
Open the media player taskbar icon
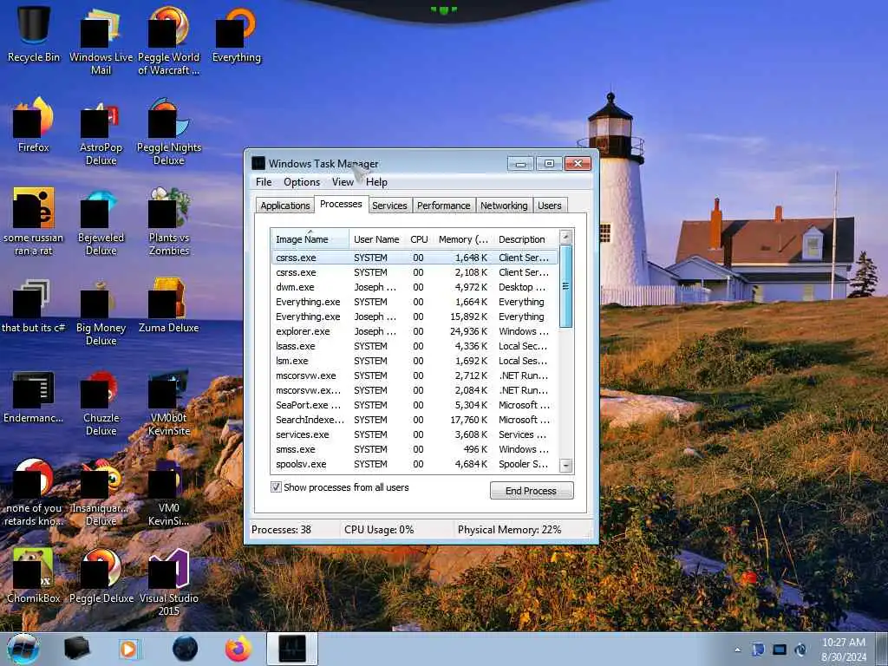pyautogui.click(x=129, y=649)
